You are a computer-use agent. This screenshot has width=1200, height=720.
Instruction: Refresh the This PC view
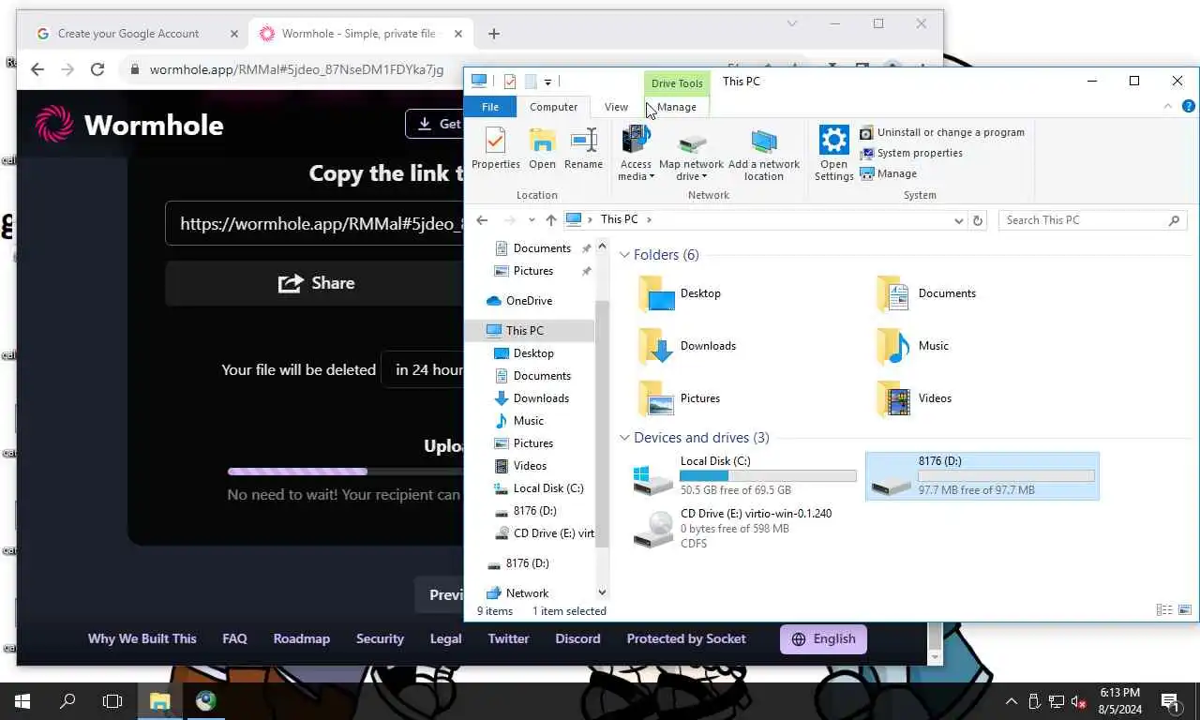click(978, 220)
